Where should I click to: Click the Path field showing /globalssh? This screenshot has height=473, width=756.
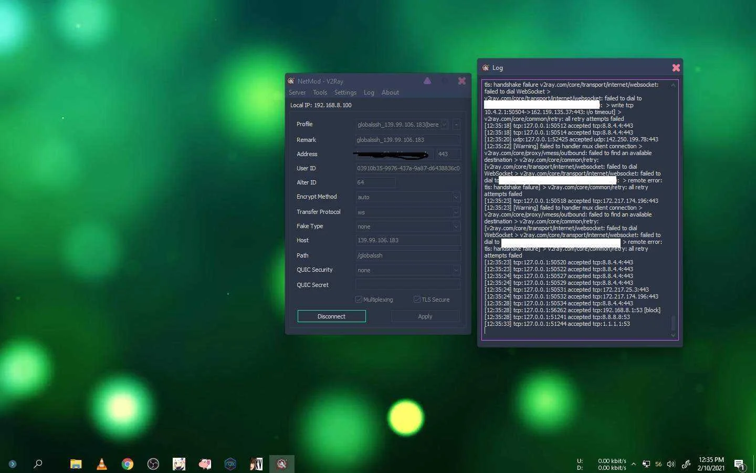(x=408, y=255)
